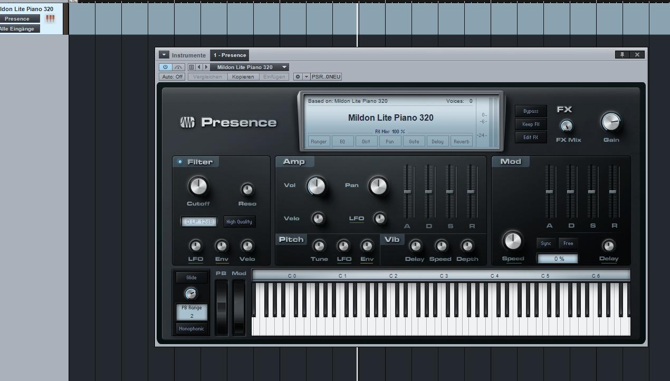This screenshot has width=670, height=381.
Task: Click the PSR..0NEU field
Action: point(326,76)
